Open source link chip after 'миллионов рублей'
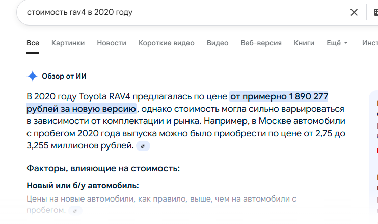Viewport: 378px width, 224px height. [x=143, y=146]
